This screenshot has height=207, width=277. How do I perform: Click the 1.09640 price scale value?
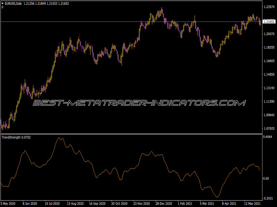coord(269,115)
